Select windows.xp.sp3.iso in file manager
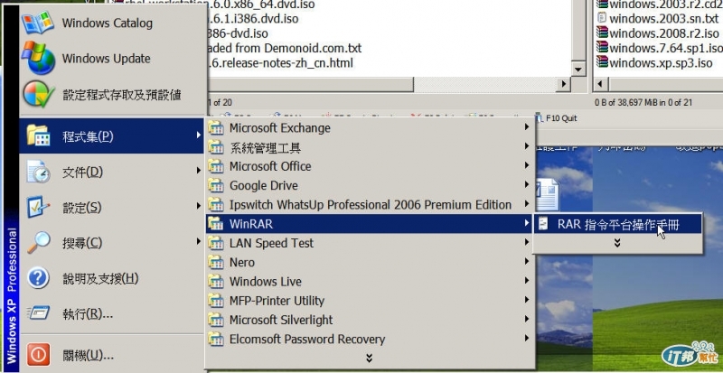The width and height of the screenshot is (723, 373). click(x=655, y=62)
